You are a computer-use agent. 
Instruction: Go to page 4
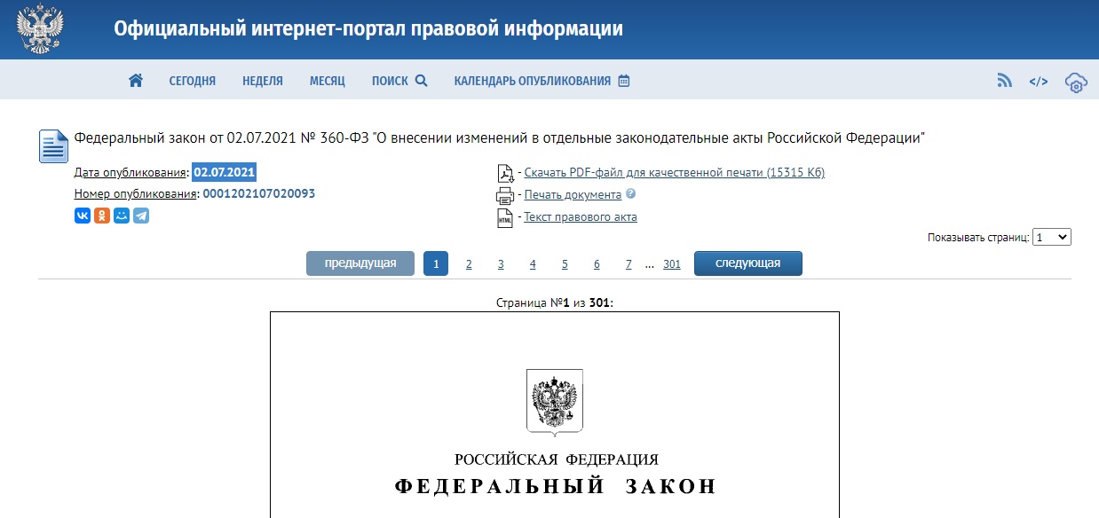pyautogui.click(x=533, y=264)
